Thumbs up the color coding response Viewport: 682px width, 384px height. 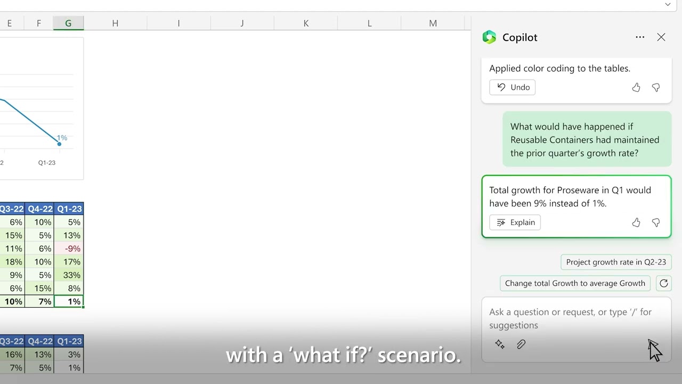636,87
